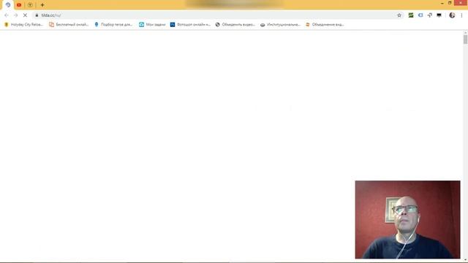Open the green extension icon

(411, 15)
